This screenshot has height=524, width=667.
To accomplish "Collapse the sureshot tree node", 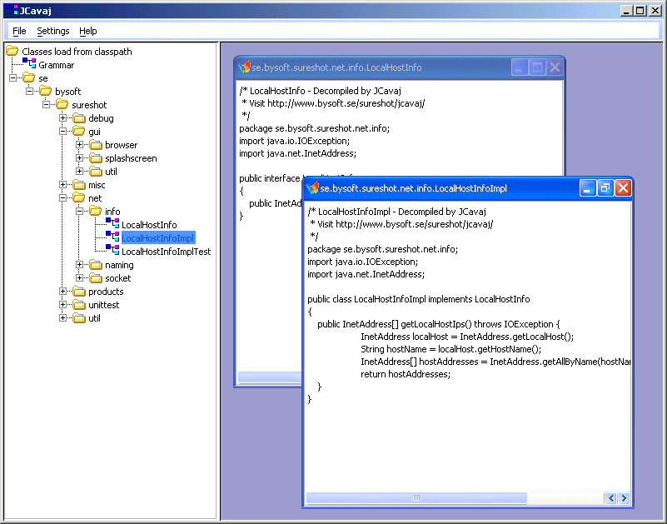I will (x=46, y=104).
